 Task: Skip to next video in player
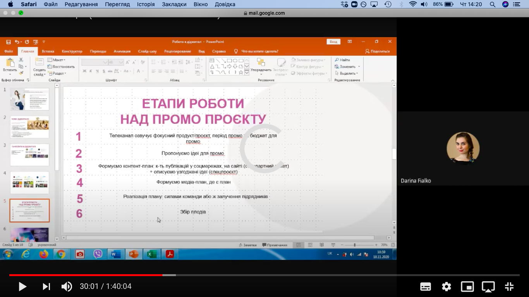(x=46, y=287)
